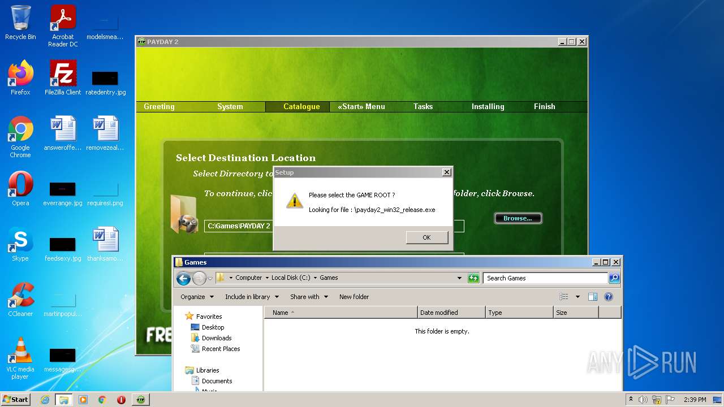The image size is (724, 407).
Task: Open Include in library dropdown
Action: point(252,297)
